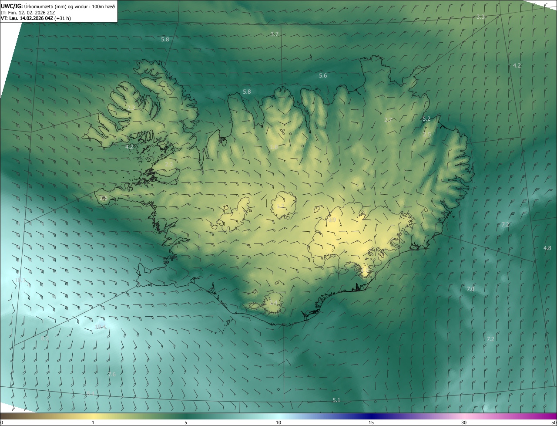Click the 8.2 value in the southwest ocean
This screenshot has height=426, width=557.
(45, 338)
